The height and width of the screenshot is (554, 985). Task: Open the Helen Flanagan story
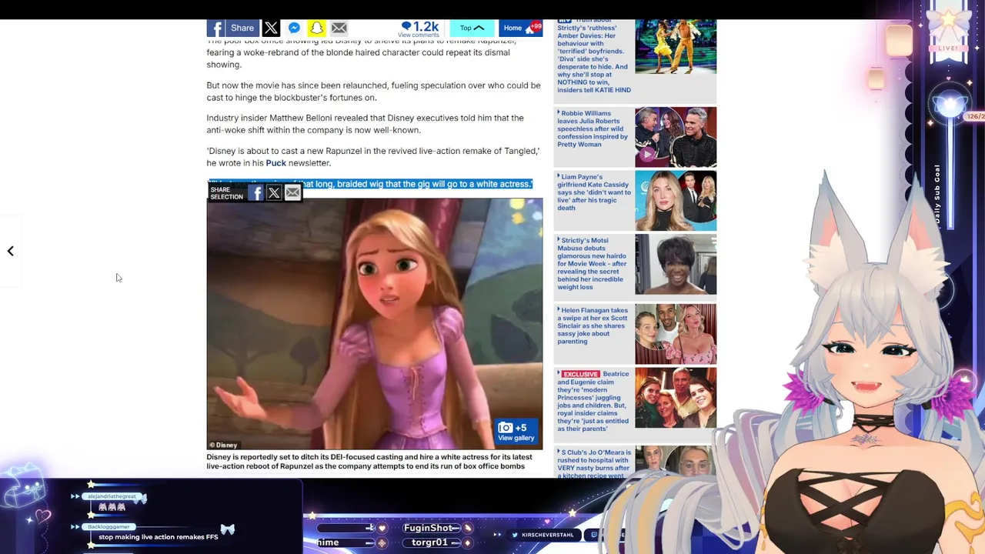click(x=593, y=325)
